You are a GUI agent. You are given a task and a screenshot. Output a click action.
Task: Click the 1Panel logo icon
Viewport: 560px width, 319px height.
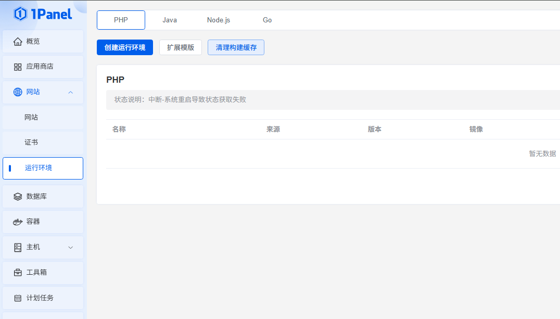tap(20, 14)
